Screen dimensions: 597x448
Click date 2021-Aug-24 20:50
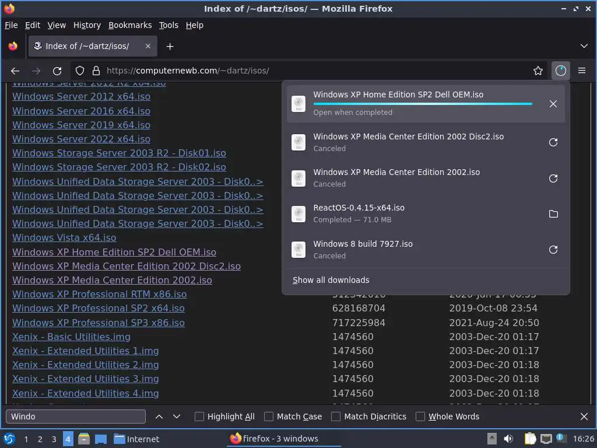pos(494,323)
